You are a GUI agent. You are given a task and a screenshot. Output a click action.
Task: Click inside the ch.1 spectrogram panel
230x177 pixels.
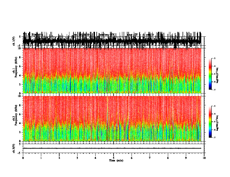click(x=112, y=71)
